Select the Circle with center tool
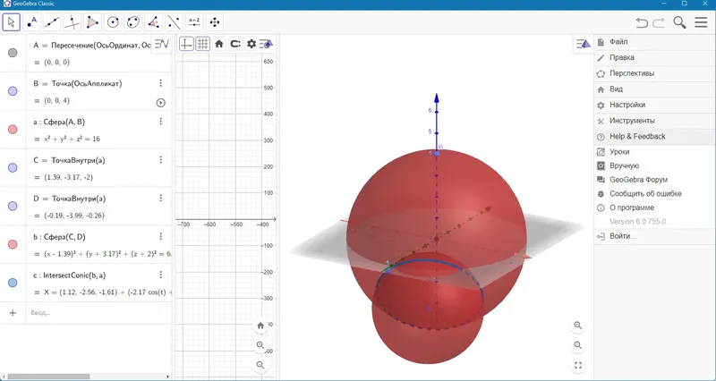The image size is (716, 381). click(114, 21)
